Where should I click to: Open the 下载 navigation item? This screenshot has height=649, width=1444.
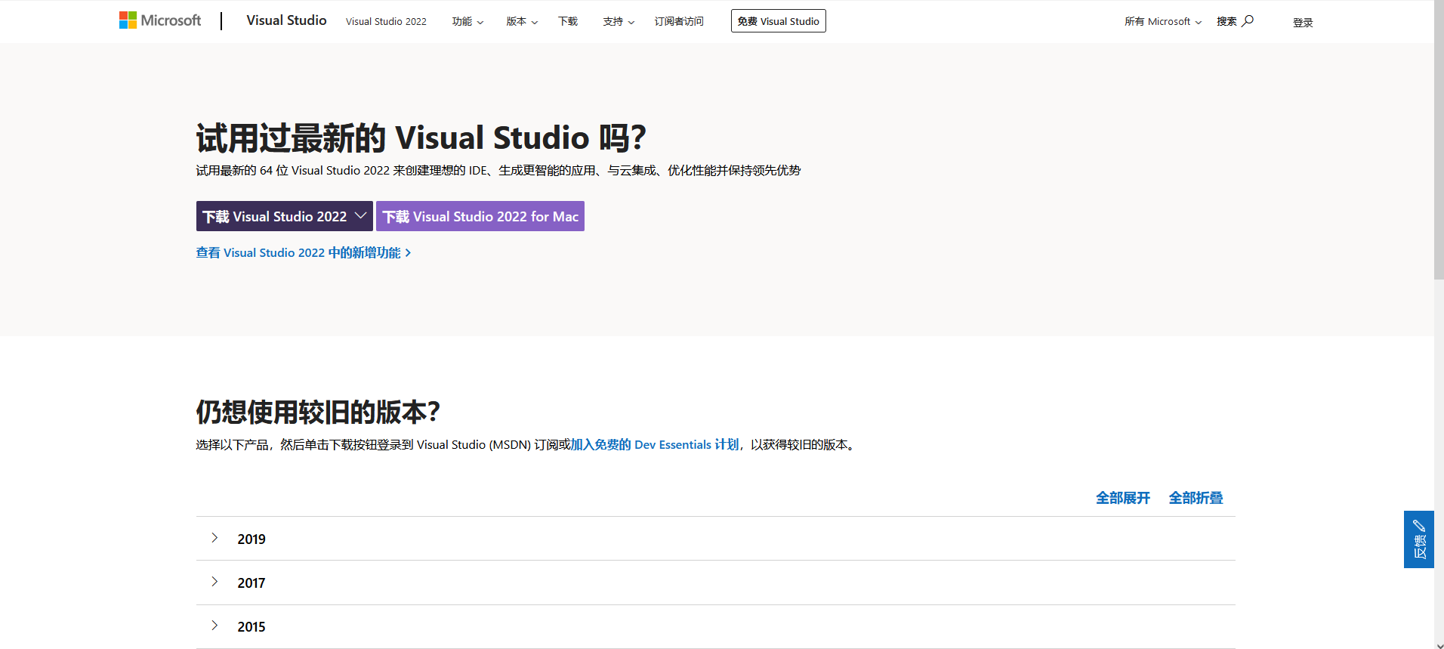(x=568, y=21)
